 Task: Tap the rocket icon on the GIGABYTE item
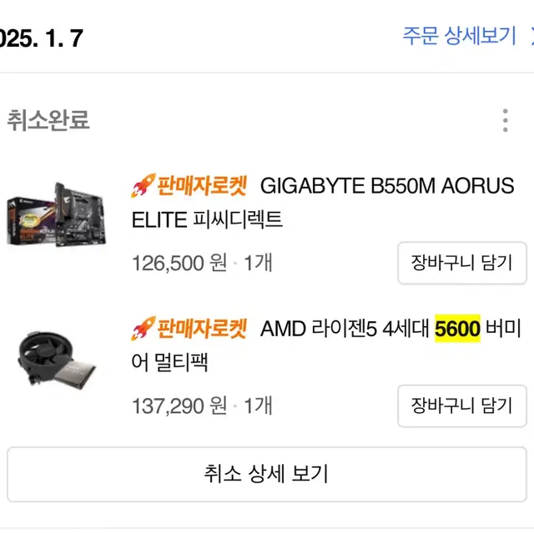pyautogui.click(x=144, y=186)
